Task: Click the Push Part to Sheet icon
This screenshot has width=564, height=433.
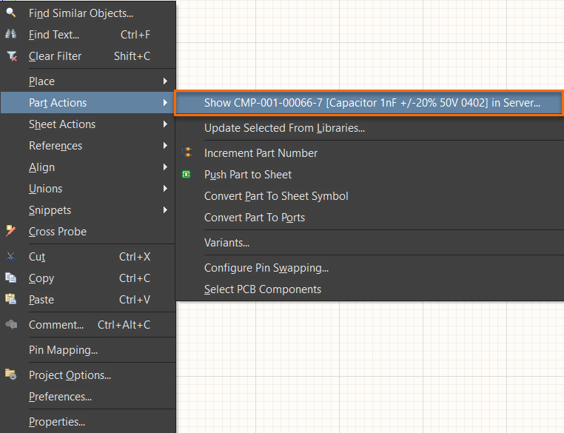Action: point(187,174)
